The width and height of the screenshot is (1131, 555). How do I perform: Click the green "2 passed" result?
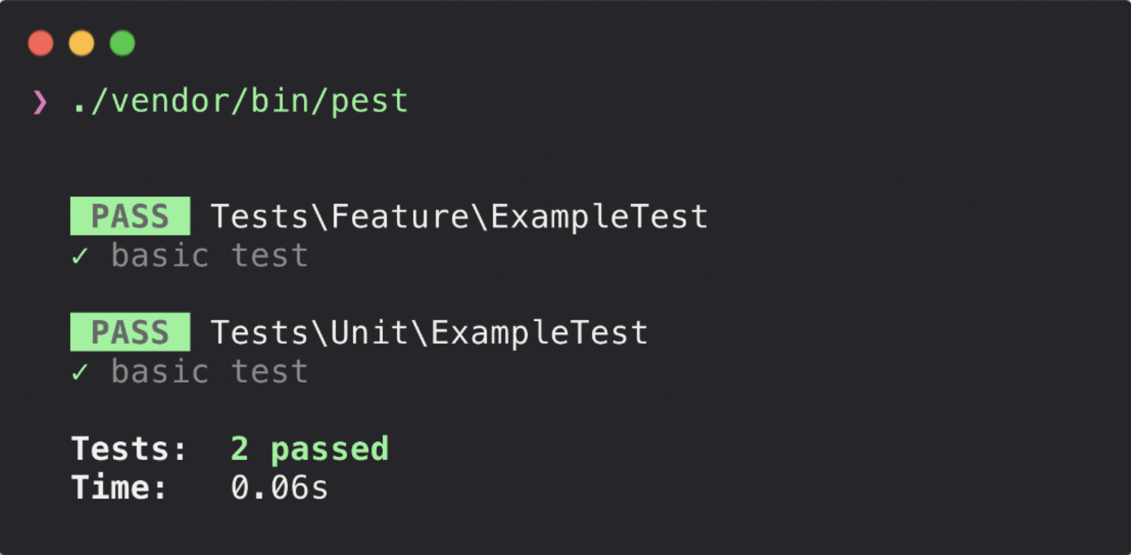[x=309, y=449]
